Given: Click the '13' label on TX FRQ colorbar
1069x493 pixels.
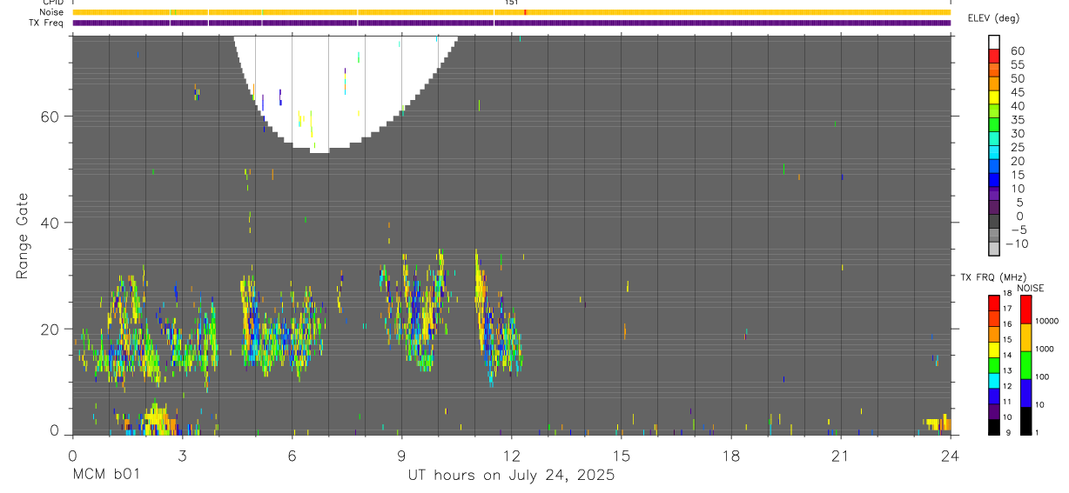Looking at the screenshot, I should [x=1008, y=371].
